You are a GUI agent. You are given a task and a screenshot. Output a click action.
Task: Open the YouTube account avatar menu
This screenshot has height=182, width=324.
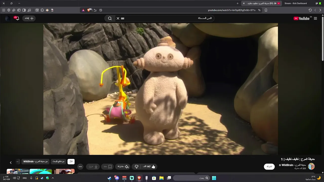click(8, 18)
